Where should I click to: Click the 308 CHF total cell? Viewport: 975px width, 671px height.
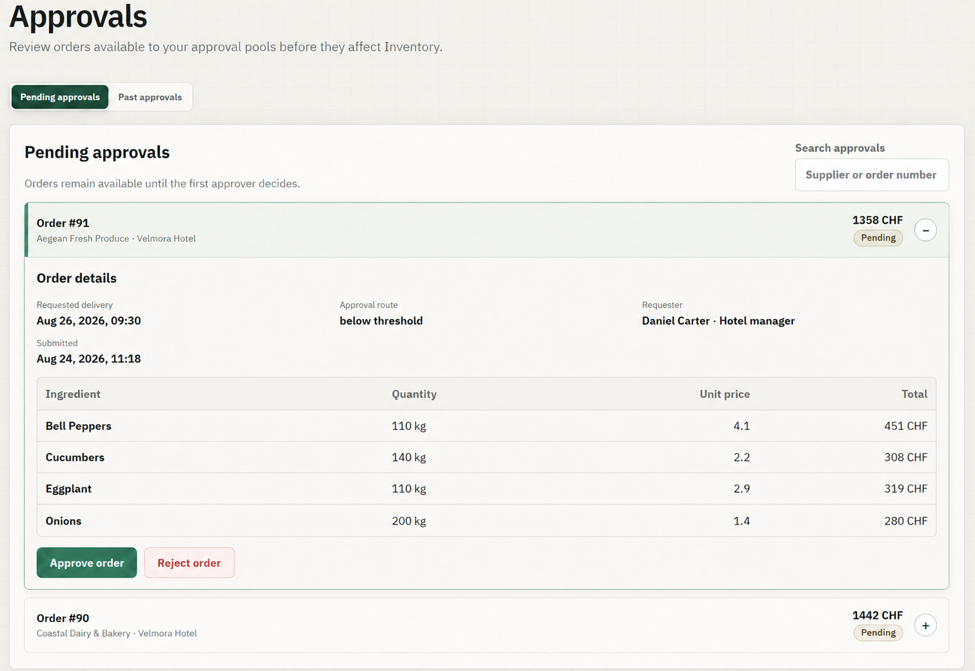(906, 458)
